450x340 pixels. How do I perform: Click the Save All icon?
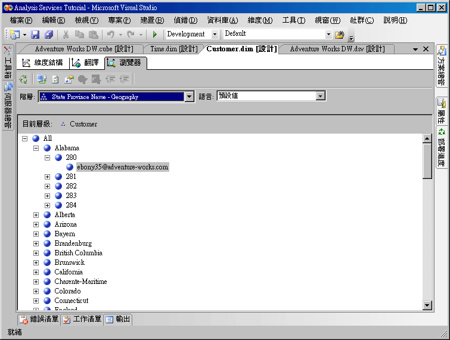[x=49, y=35]
